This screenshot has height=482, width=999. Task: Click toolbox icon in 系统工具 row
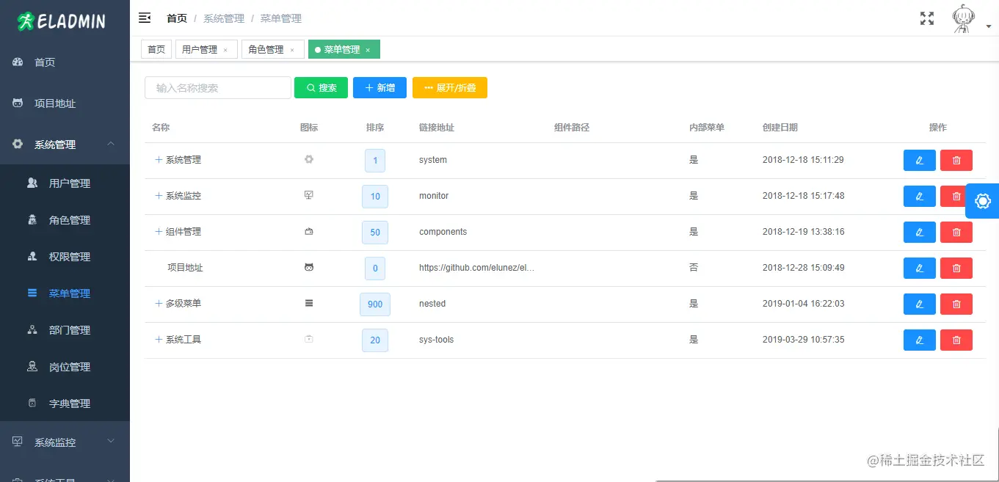(309, 339)
